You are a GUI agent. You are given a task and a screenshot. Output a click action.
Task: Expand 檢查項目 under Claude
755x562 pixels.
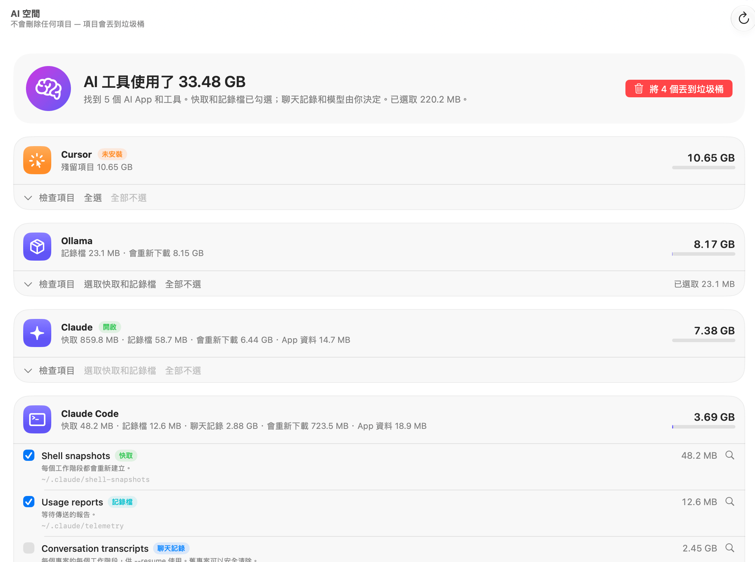(49, 371)
